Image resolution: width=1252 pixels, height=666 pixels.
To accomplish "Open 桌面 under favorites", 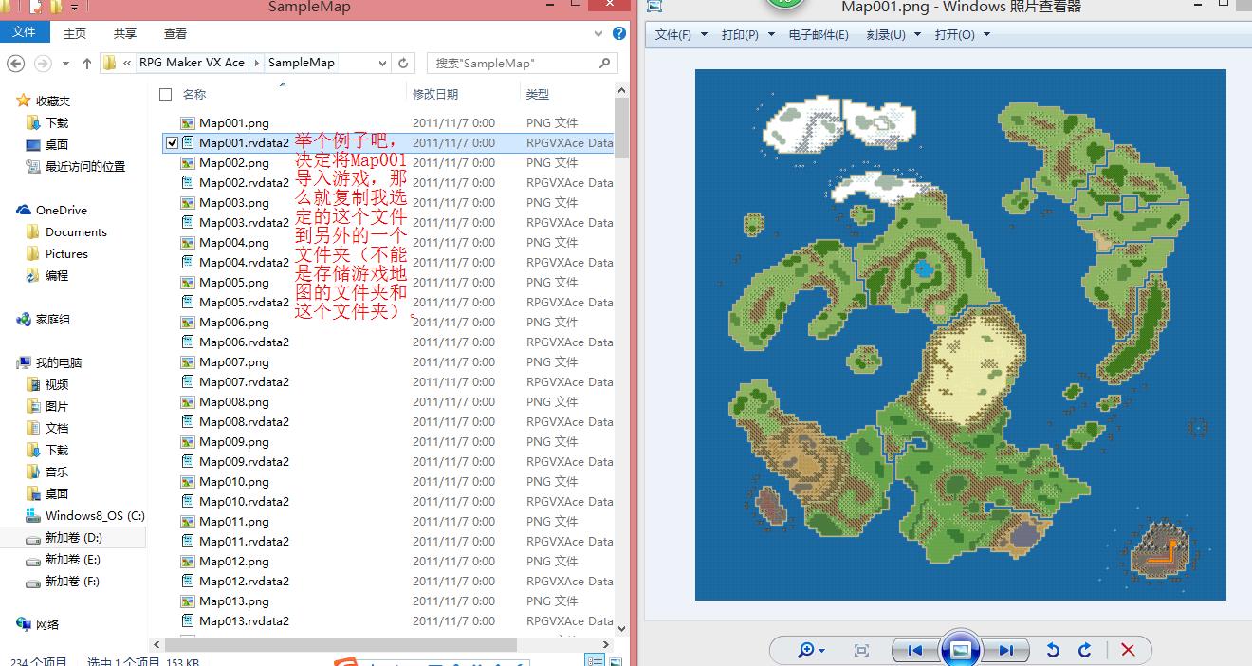I will [48, 144].
